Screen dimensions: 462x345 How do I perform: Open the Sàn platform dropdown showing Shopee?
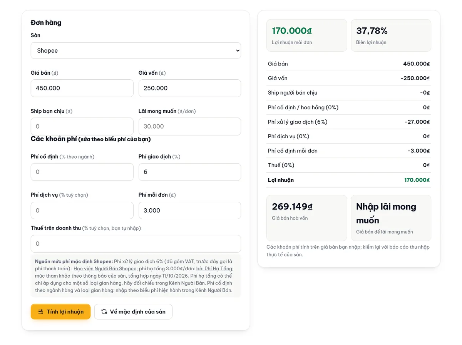(136, 50)
